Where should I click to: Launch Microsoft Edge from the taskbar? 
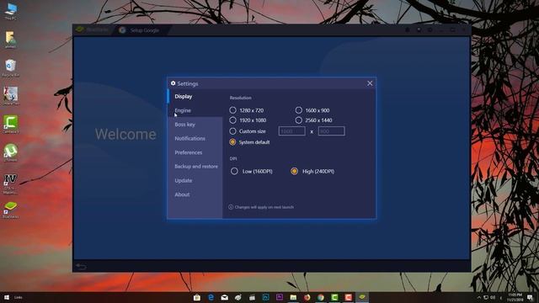(211, 297)
